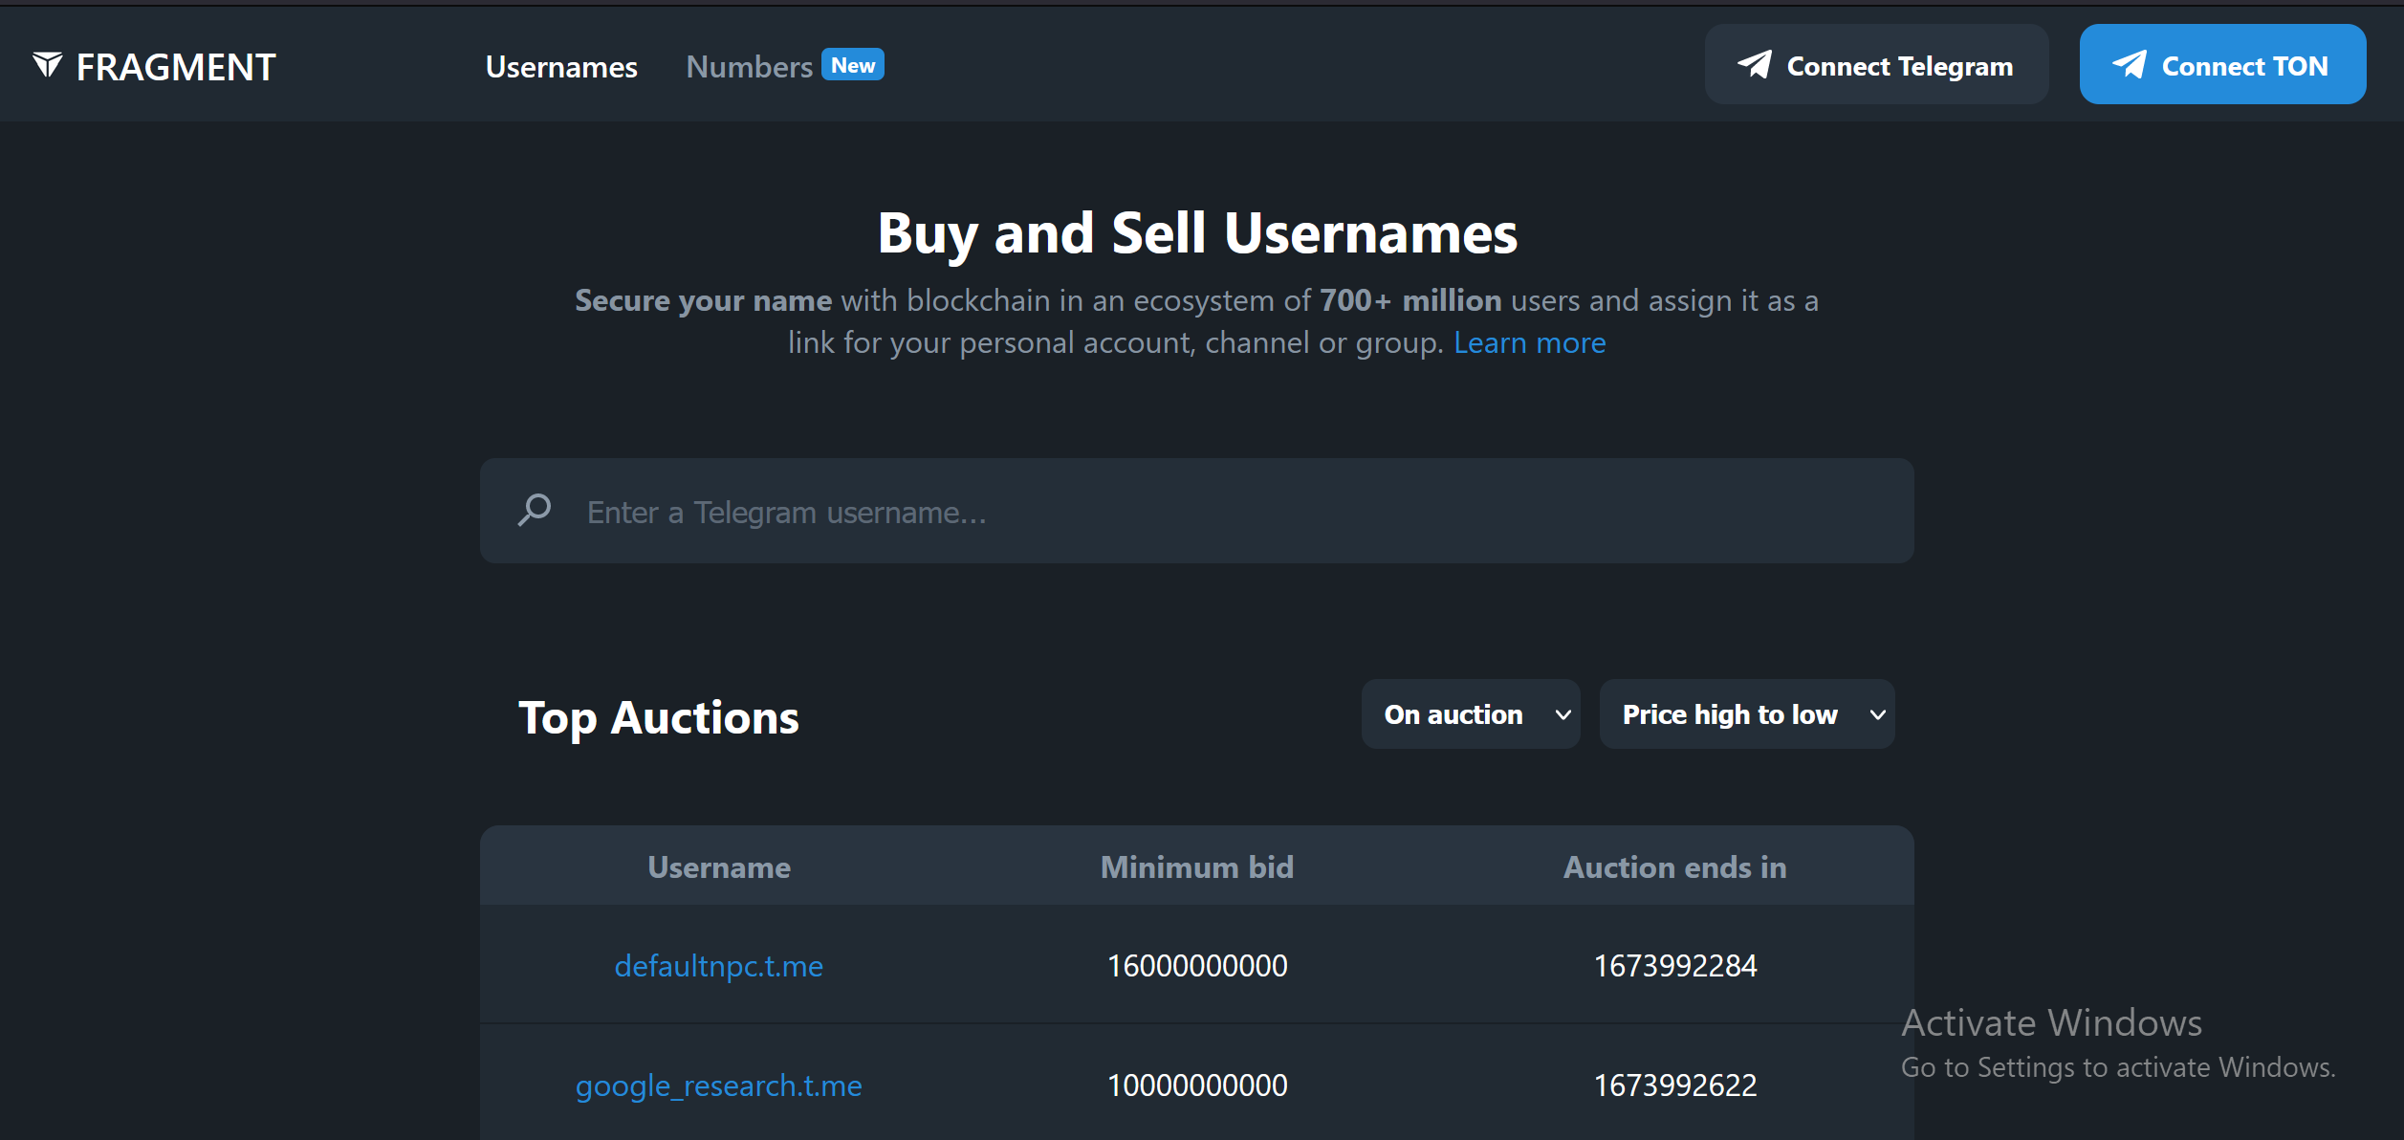Select the 10000000000 minimum bid cell

1196,1085
